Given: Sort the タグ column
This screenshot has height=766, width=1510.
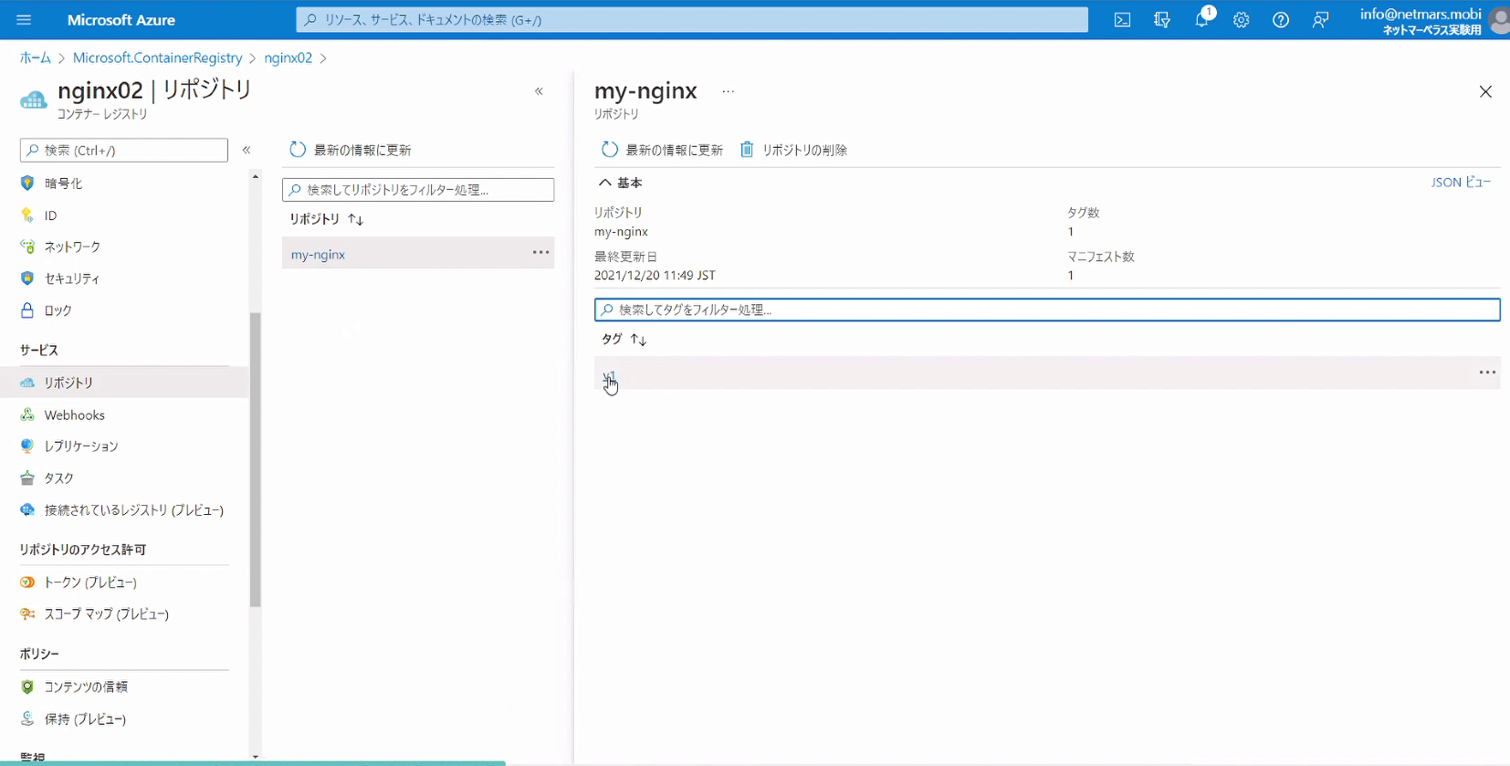Looking at the screenshot, I should tap(624, 340).
